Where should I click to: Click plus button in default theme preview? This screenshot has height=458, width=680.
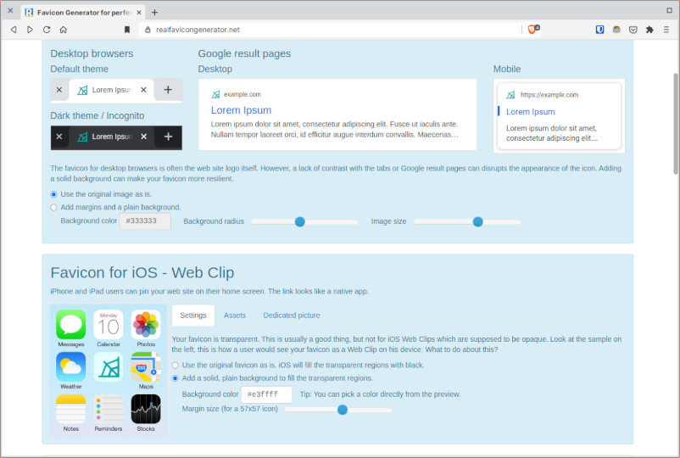(168, 90)
